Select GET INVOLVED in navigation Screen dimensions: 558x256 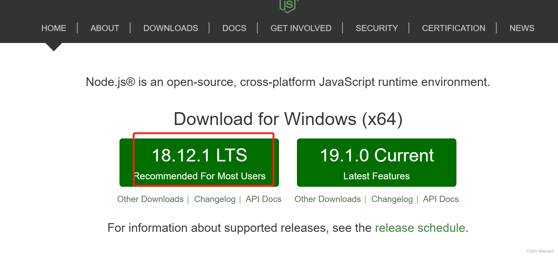coord(301,28)
